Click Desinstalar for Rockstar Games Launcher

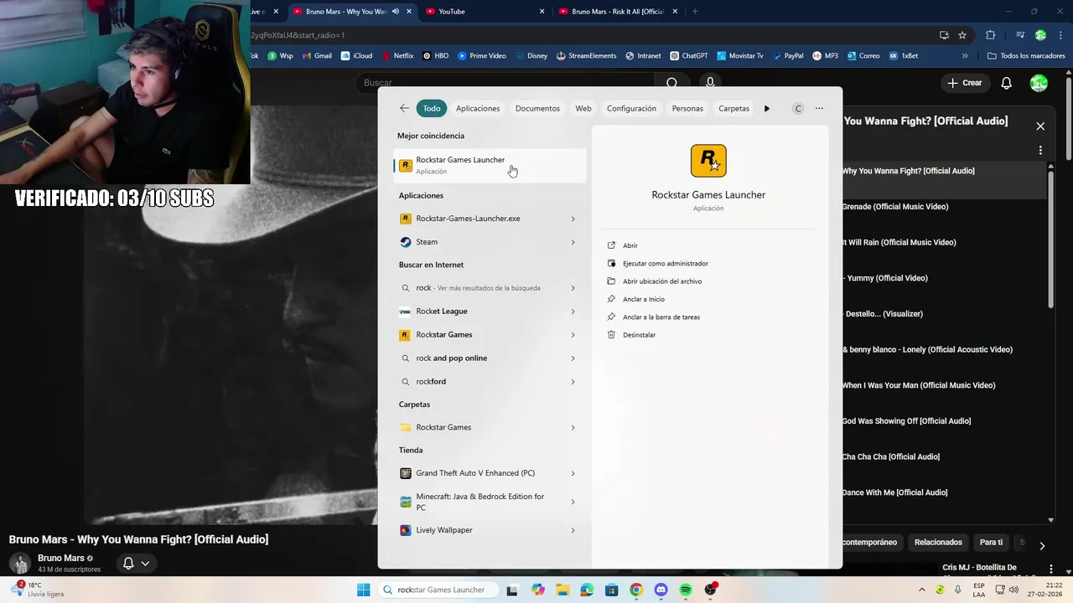coord(639,334)
